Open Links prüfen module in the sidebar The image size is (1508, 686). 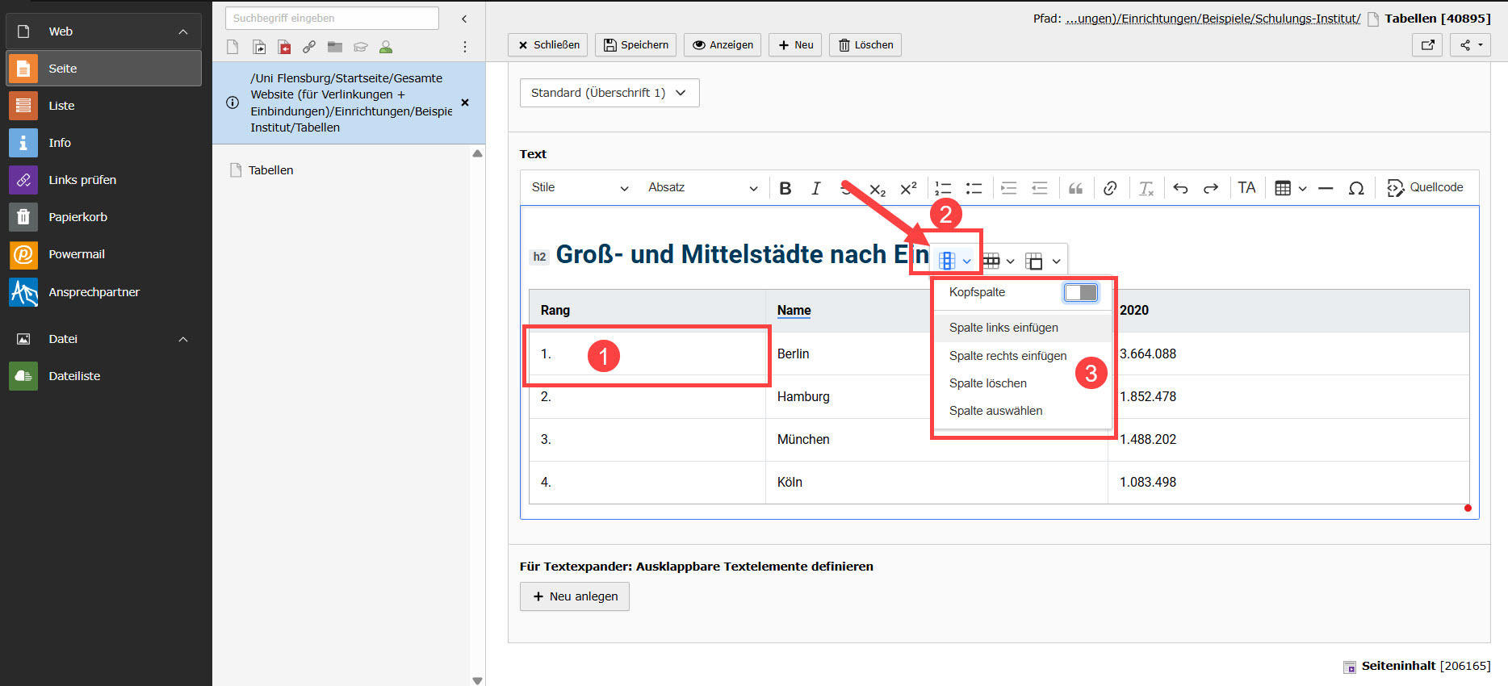(82, 180)
